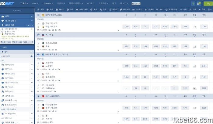213x124 pixels.
Task: Open the 카지노 top menu
Action: (61, 3)
